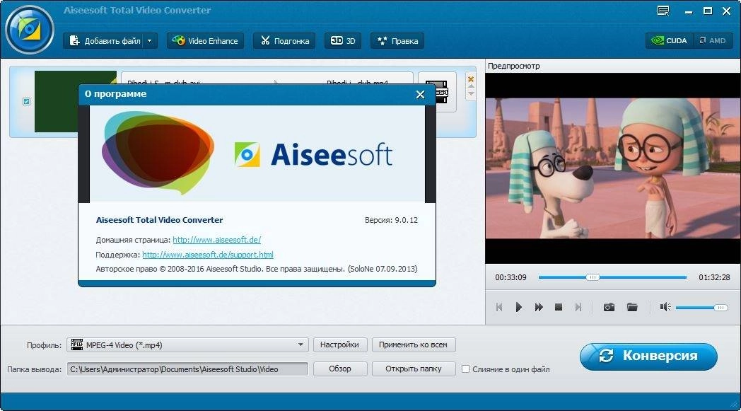Click the Aiseesoft logo banner in dialog
This screenshot has width=741, height=411.
tap(257, 154)
